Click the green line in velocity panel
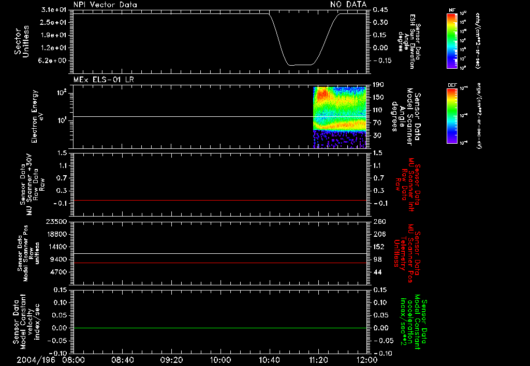 [x=219, y=328]
